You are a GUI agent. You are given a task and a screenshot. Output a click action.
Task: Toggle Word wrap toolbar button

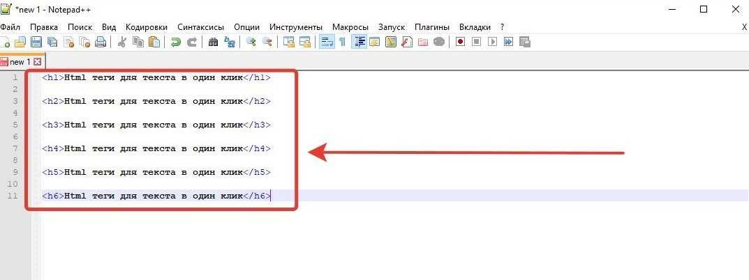click(326, 42)
